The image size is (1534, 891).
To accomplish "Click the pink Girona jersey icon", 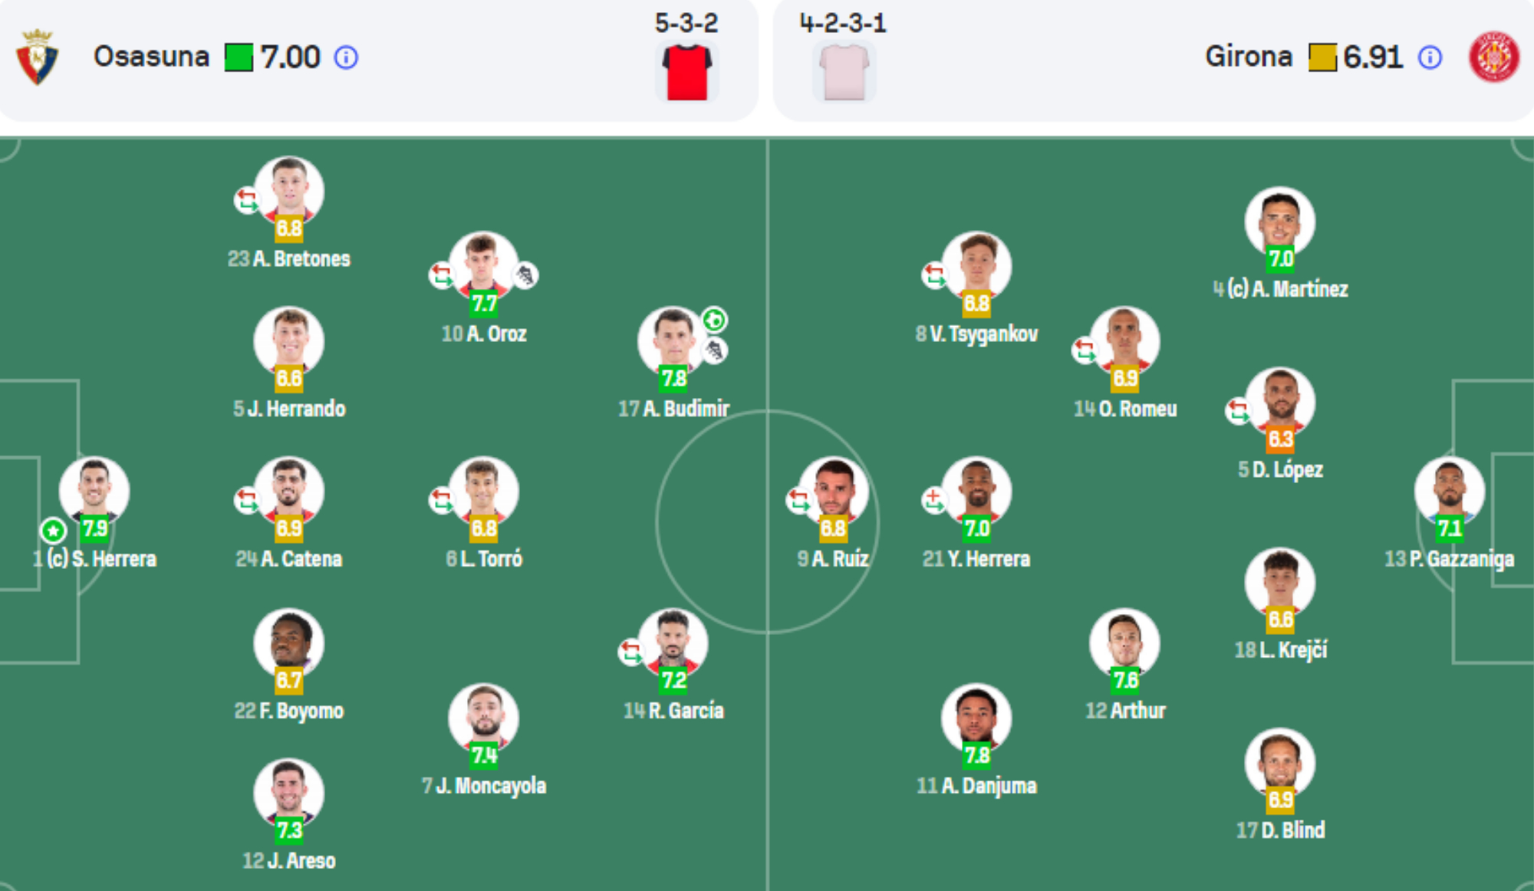I will (844, 73).
